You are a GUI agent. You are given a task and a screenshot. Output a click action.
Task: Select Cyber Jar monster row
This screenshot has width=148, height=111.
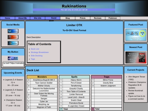click(42, 101)
